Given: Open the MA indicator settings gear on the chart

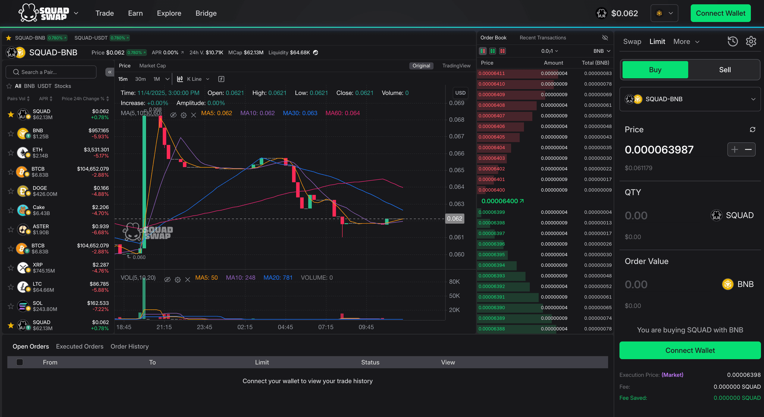Looking at the screenshot, I should (184, 115).
